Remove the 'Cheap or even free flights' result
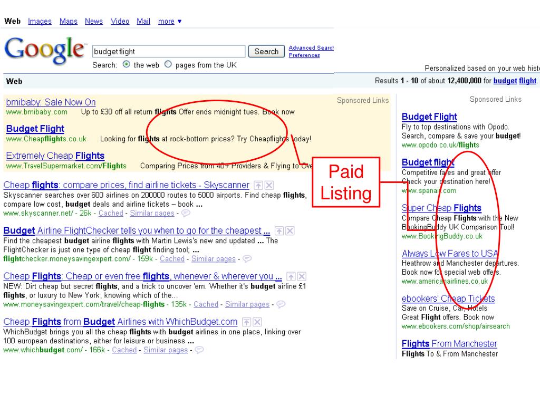 [x=302, y=276]
